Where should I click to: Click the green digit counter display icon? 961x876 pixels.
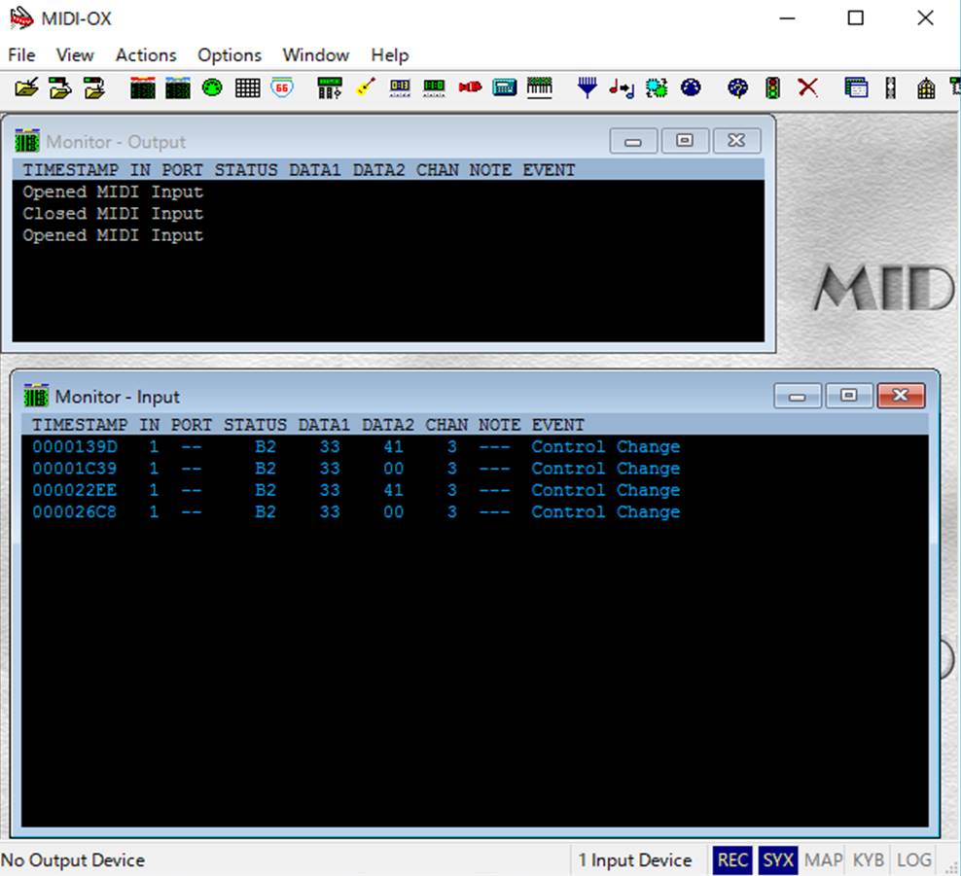[x=434, y=88]
